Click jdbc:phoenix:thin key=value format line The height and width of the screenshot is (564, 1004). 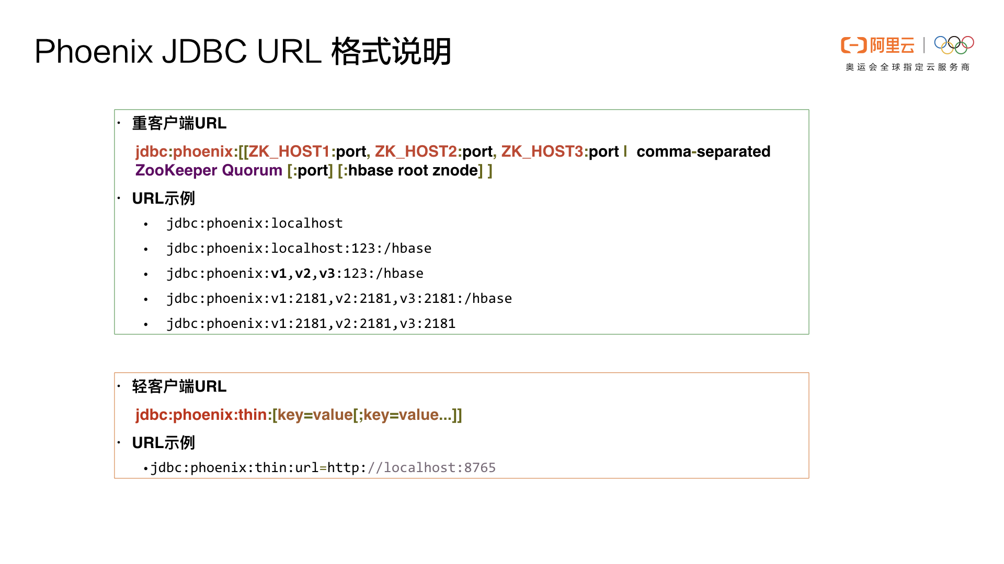pyautogui.click(x=298, y=415)
